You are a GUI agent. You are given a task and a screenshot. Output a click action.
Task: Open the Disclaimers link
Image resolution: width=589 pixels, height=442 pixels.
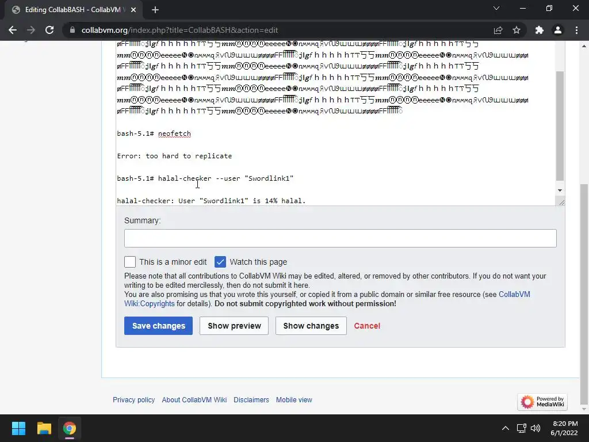click(251, 400)
